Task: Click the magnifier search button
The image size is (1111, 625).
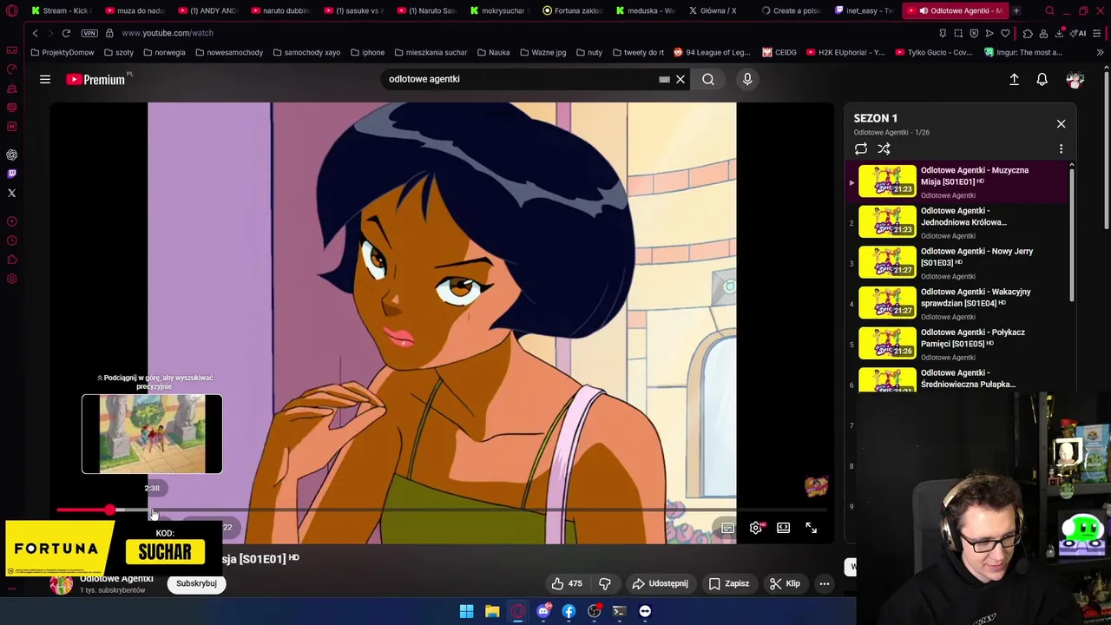Action: (x=708, y=79)
